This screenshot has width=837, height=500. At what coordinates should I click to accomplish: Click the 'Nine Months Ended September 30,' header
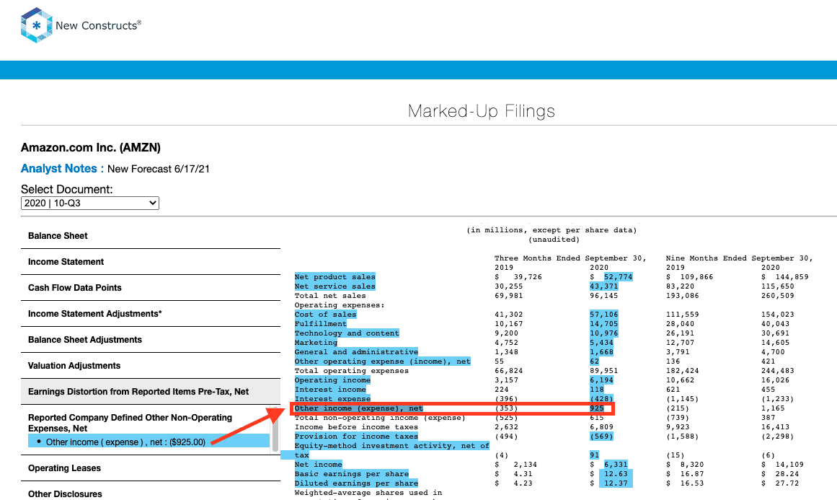[740, 258]
